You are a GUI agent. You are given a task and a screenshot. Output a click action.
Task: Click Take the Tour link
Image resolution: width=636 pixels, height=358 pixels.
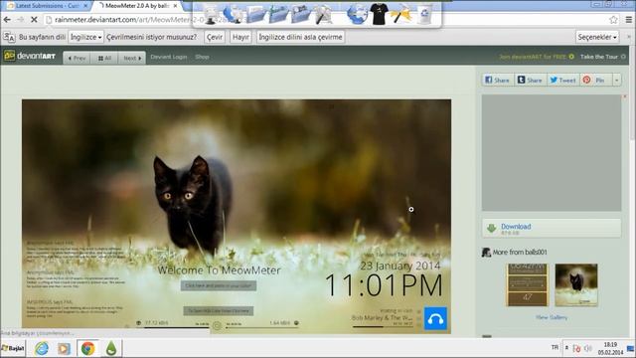click(x=603, y=57)
